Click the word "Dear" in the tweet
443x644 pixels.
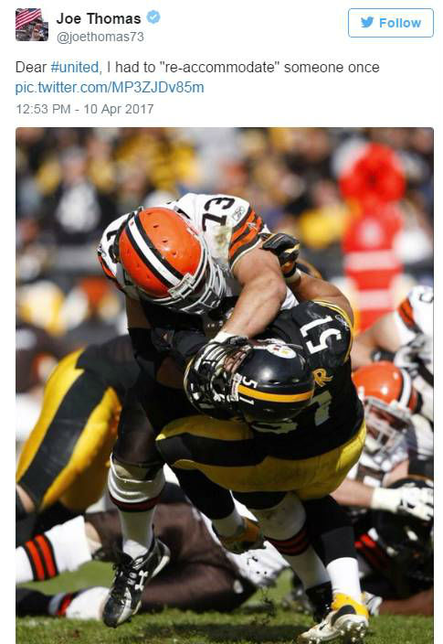[x=31, y=67]
